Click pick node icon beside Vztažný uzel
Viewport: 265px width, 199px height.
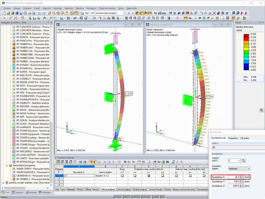pos(243,161)
